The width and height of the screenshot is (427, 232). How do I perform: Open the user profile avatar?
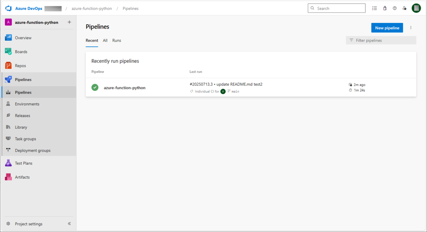point(416,8)
